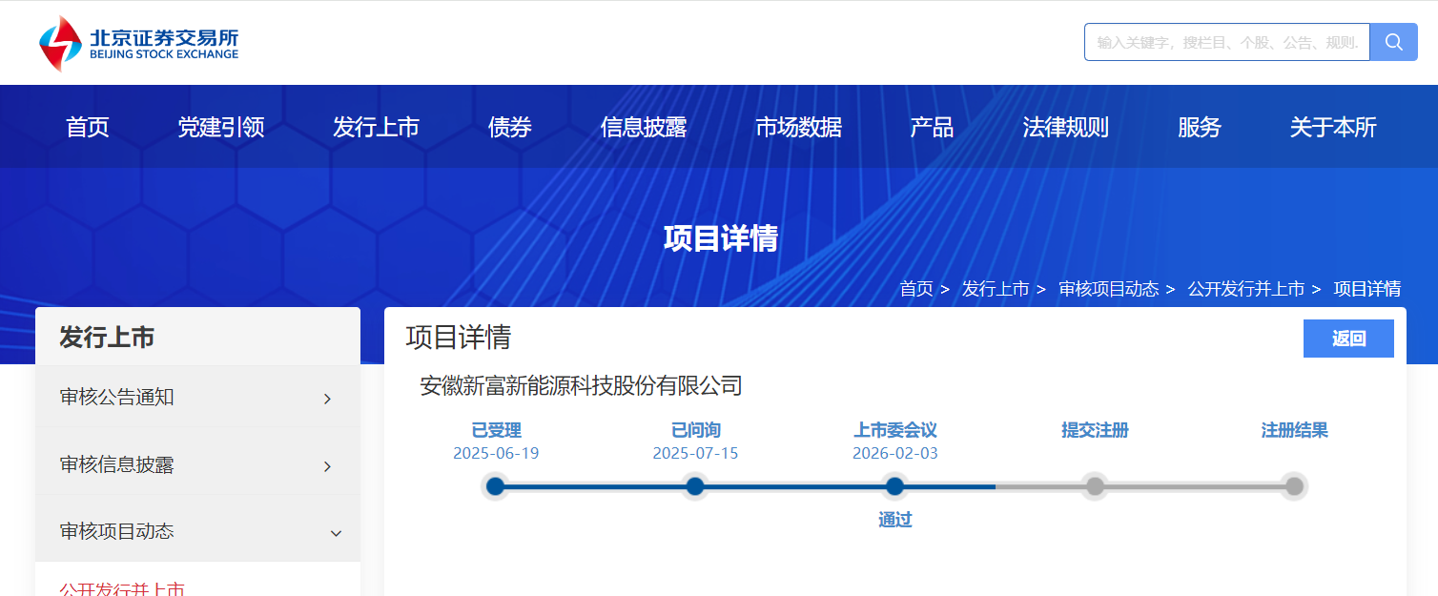1438x596 pixels.
Task: Go to 审核项目动态 in the breadcrumb
Action: (x=1109, y=289)
